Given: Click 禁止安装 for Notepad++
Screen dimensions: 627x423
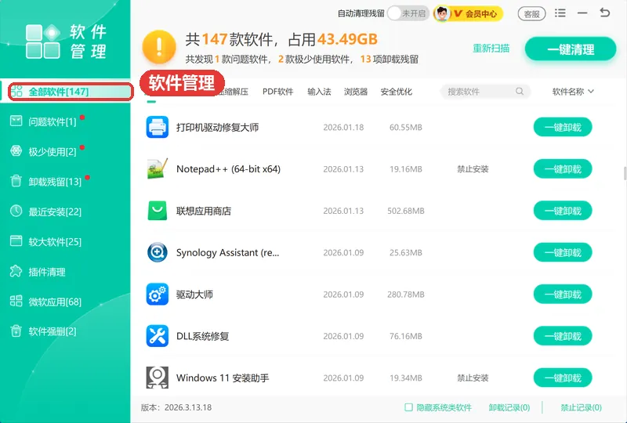Looking at the screenshot, I should (x=473, y=168).
